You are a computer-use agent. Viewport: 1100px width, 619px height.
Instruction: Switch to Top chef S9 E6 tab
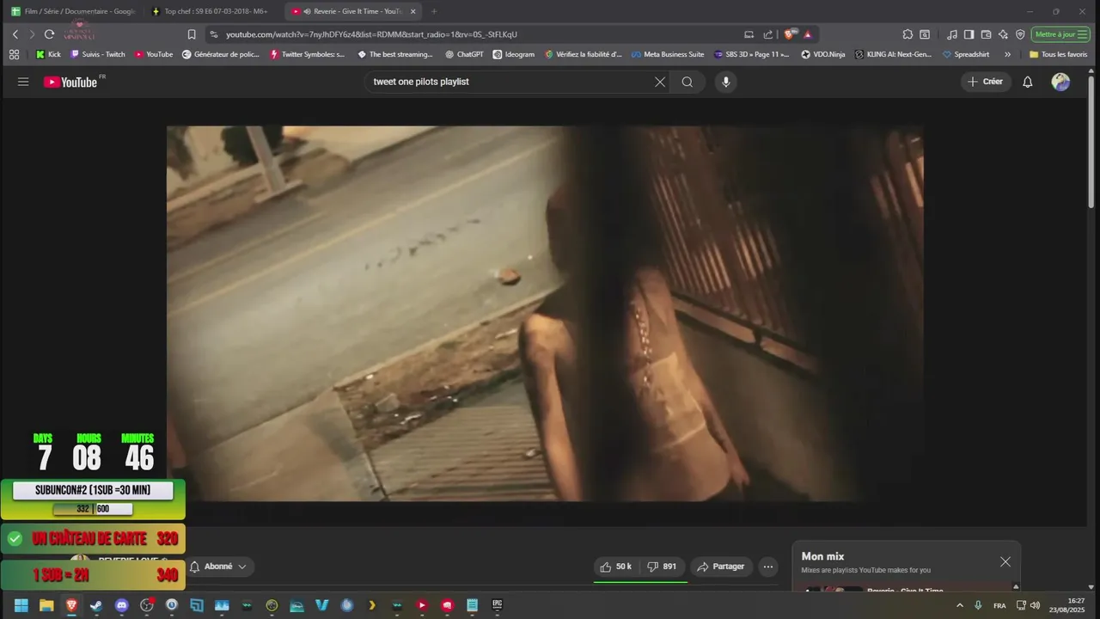(x=211, y=11)
